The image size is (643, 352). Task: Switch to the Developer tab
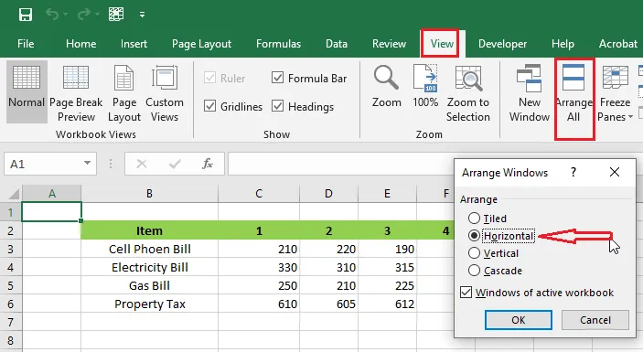pos(502,44)
